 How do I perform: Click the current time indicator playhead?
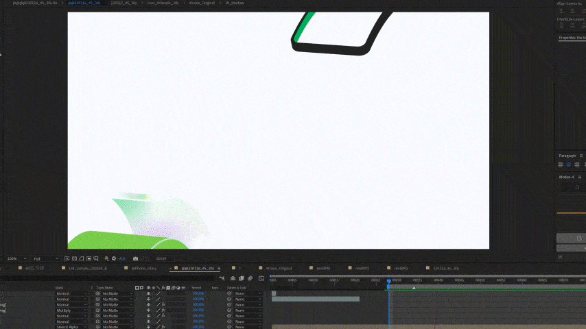coord(388,281)
